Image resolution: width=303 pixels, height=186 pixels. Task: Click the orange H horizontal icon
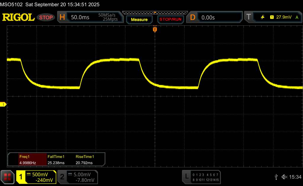tap(62, 17)
